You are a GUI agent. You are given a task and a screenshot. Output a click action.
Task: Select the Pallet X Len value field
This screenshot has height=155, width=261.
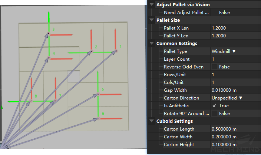[x=235, y=28]
